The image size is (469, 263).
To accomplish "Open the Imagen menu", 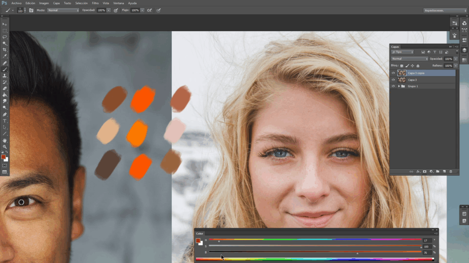I will [44, 3].
